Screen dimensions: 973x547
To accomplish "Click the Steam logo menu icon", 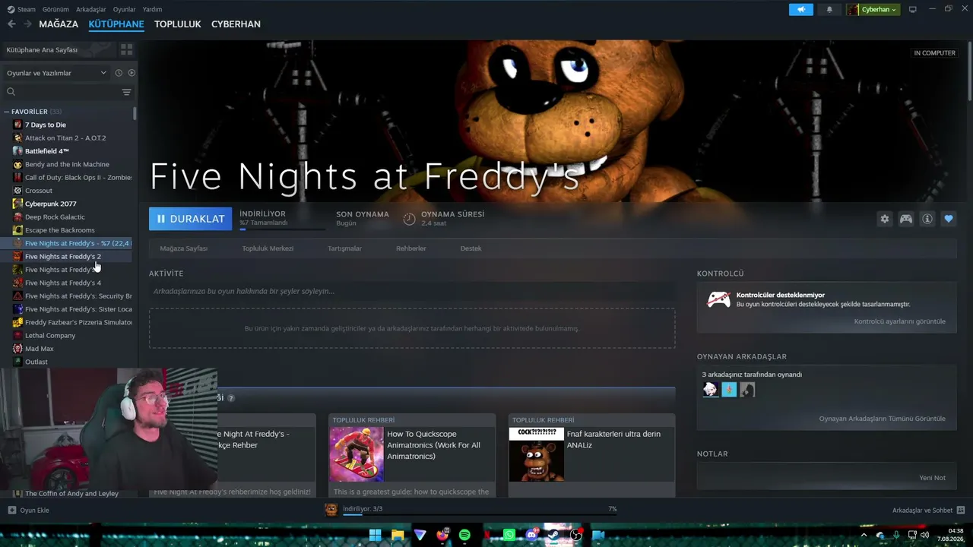I will click(10, 9).
